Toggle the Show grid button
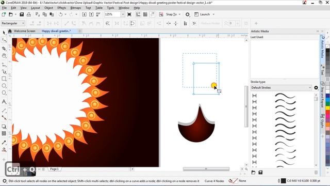Image resolution: width=330 pixels, height=186 pixels. 145,14
